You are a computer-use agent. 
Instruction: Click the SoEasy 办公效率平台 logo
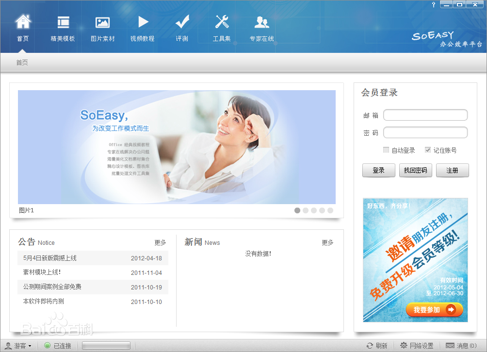pos(447,39)
